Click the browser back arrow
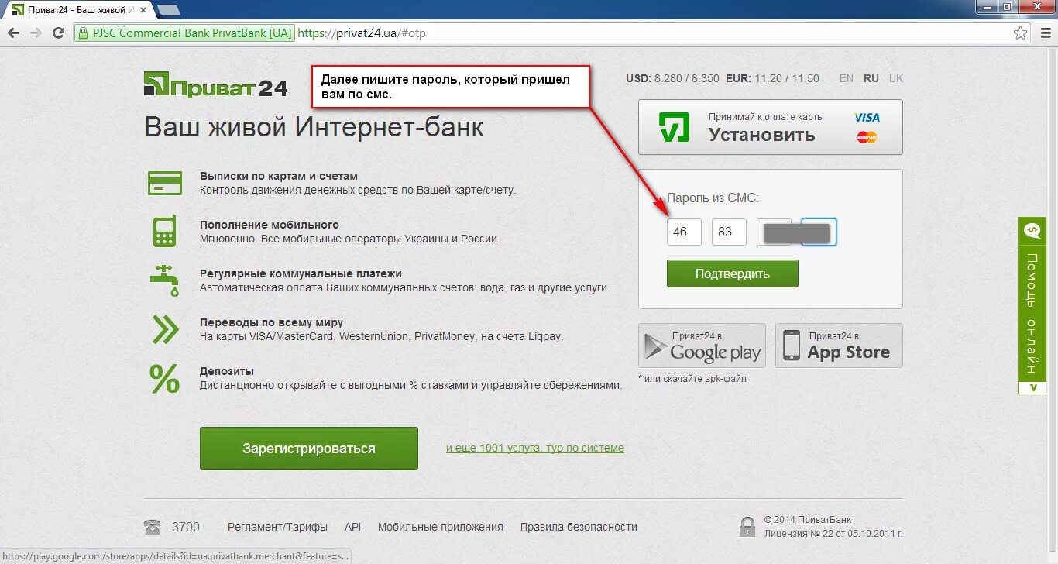1058x564 pixels. 13,33
